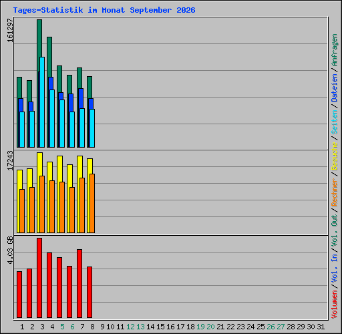This screenshot has height=334, width=342.
Task: Click day label 1 on the x-axis
Action: click(x=22, y=327)
